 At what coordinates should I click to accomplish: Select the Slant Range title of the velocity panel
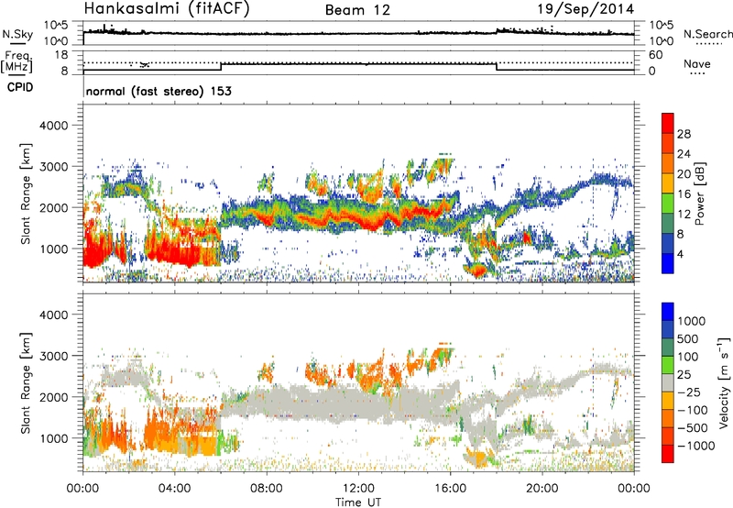point(26,383)
